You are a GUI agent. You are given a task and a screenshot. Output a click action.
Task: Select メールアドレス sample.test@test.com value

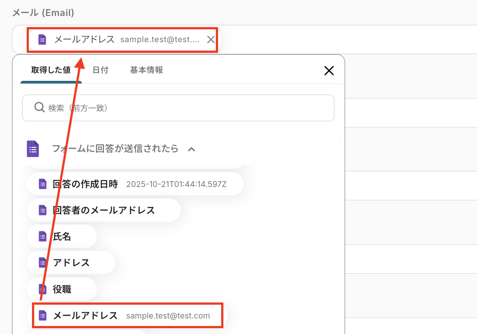tap(127, 316)
